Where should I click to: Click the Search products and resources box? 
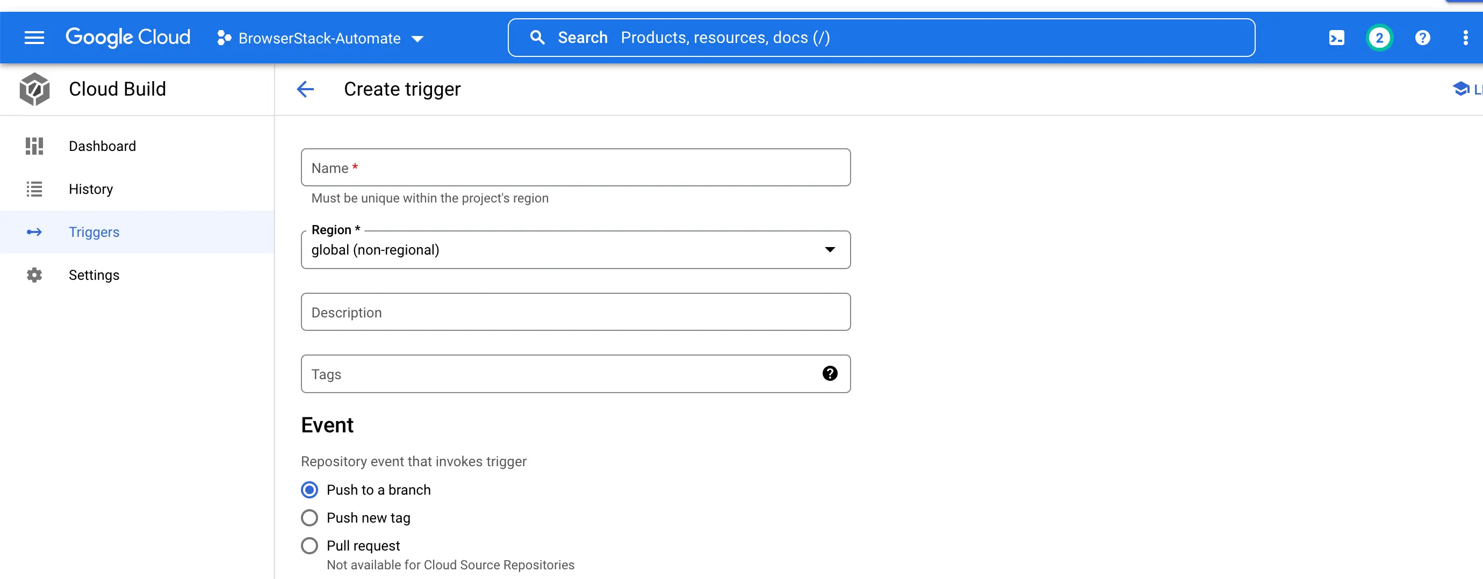pyautogui.click(x=881, y=38)
